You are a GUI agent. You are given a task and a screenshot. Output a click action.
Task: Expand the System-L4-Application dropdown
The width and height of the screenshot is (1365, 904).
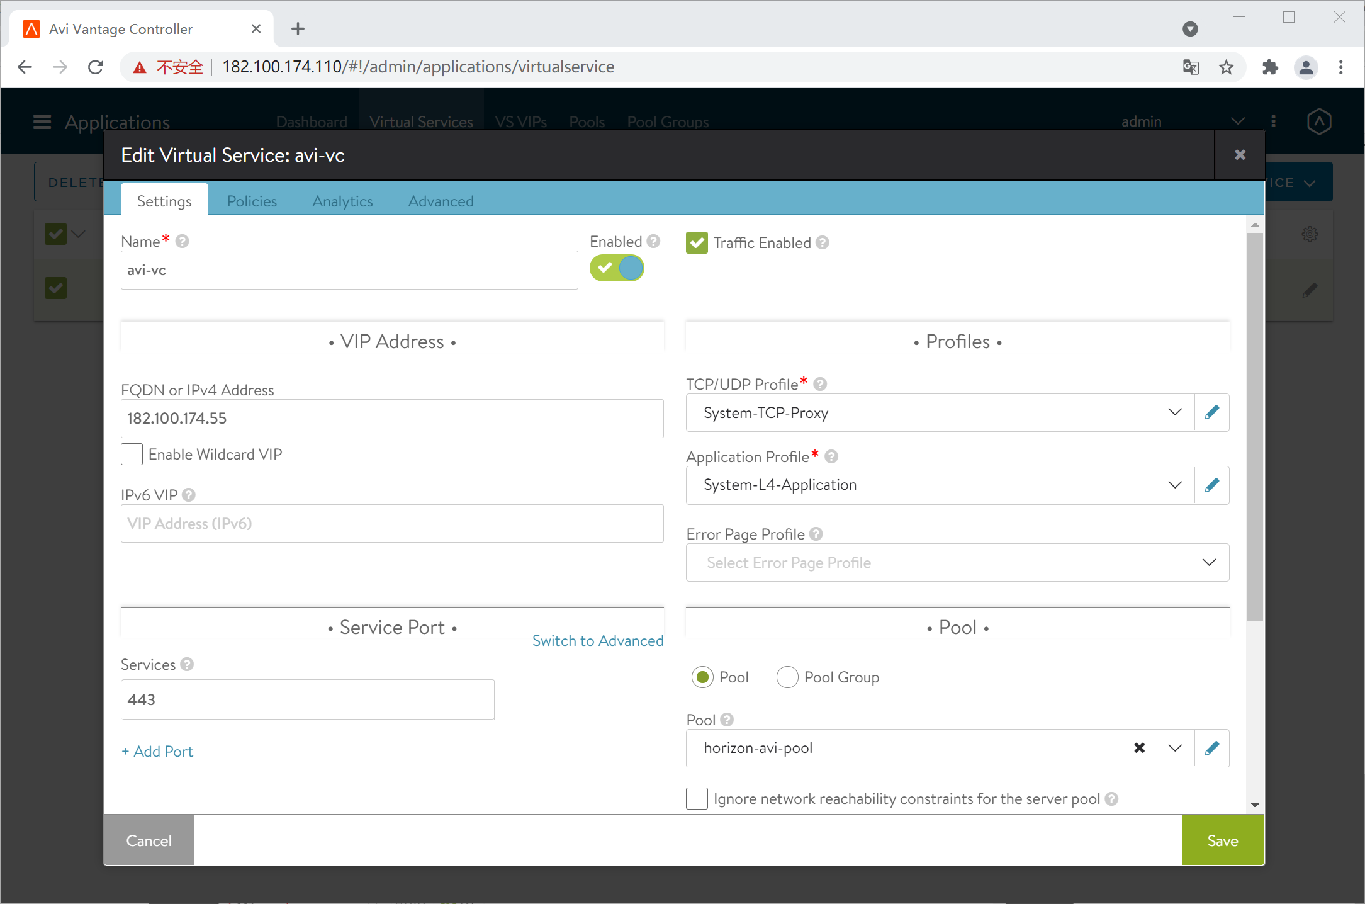click(1174, 485)
